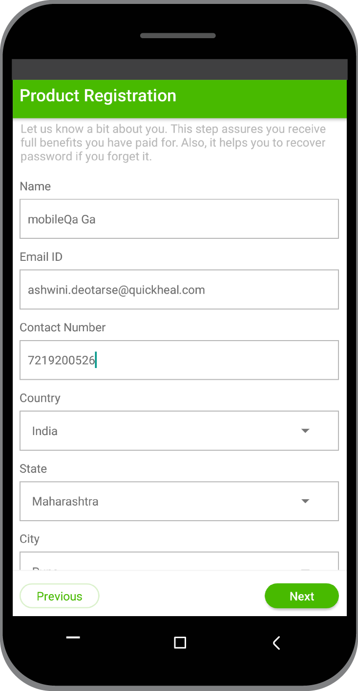Go to the Next registration step
358x691 pixels.
302,596
